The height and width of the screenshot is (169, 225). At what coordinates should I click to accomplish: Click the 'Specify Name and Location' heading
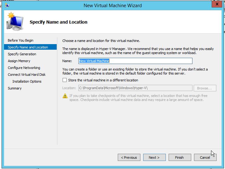tap(59, 22)
